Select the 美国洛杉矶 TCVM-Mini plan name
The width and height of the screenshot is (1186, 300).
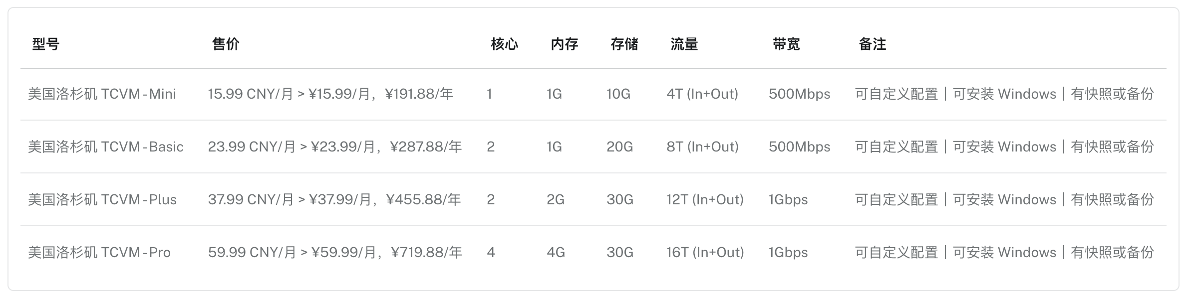click(x=102, y=94)
